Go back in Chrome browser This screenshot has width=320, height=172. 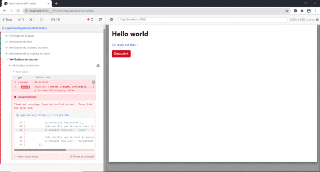pyautogui.click(x=5, y=11)
